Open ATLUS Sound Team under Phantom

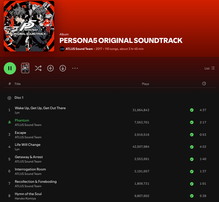pos(28,125)
